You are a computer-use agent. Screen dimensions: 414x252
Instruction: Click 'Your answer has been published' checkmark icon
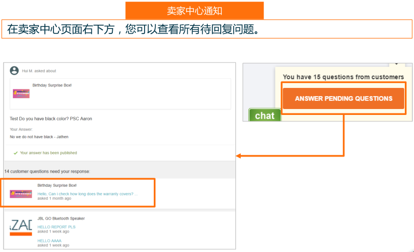click(x=16, y=153)
